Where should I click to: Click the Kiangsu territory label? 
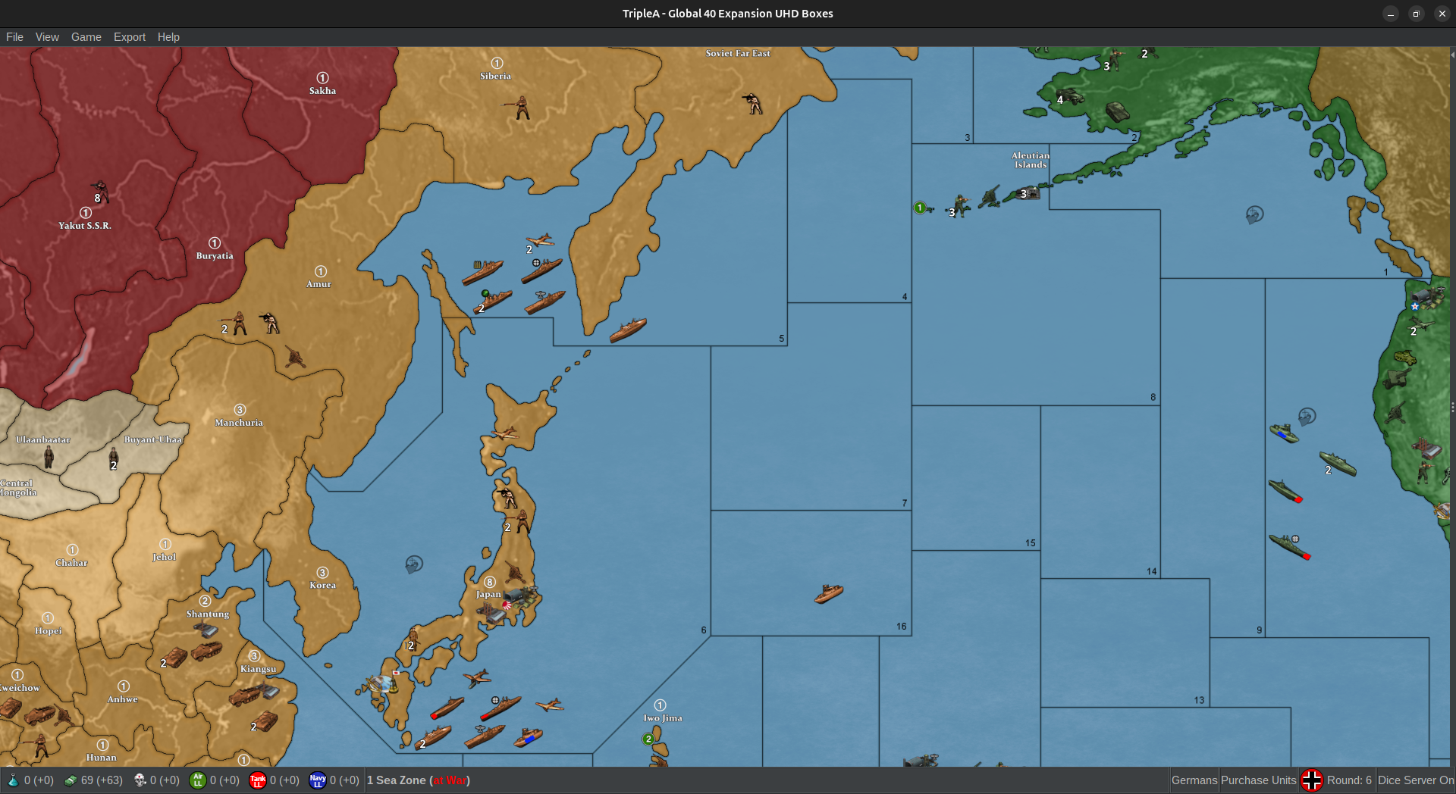coord(259,669)
